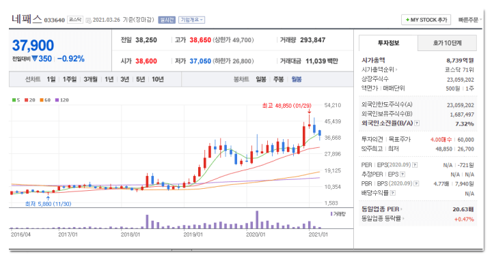Select the 10년 line chart period
492x259 pixels.
(158, 80)
